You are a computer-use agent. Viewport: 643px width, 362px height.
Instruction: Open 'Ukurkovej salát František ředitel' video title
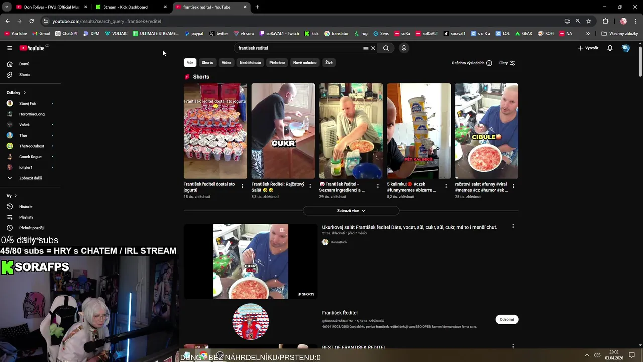409,227
